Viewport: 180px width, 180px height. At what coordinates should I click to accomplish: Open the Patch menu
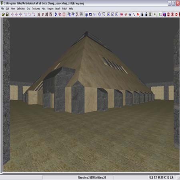65,8
